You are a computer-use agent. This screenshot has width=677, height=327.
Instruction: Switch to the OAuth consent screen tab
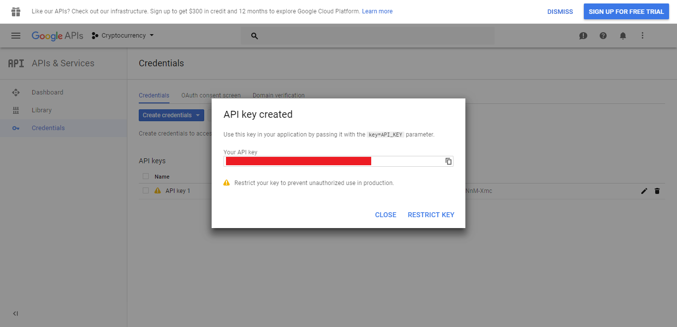(x=211, y=95)
